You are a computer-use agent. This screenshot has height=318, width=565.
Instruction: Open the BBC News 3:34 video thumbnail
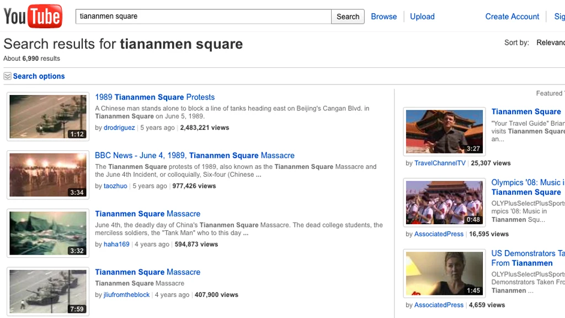[x=48, y=175]
